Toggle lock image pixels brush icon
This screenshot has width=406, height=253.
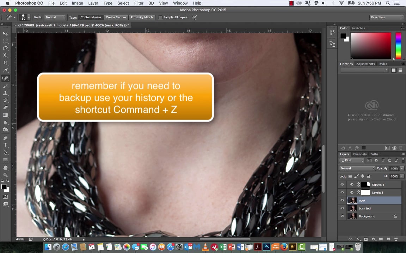tap(356, 176)
